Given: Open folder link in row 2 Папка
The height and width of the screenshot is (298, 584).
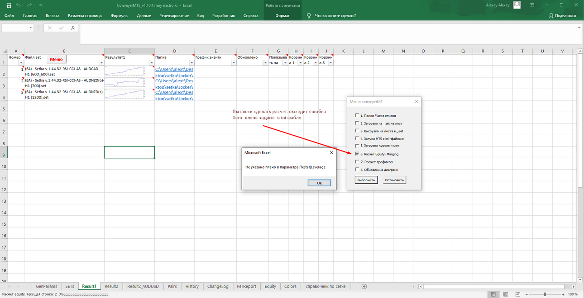Looking at the screenshot, I should click(174, 72).
